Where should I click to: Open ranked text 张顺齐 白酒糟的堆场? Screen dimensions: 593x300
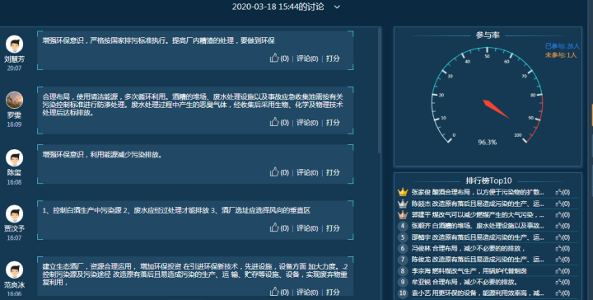(478, 226)
